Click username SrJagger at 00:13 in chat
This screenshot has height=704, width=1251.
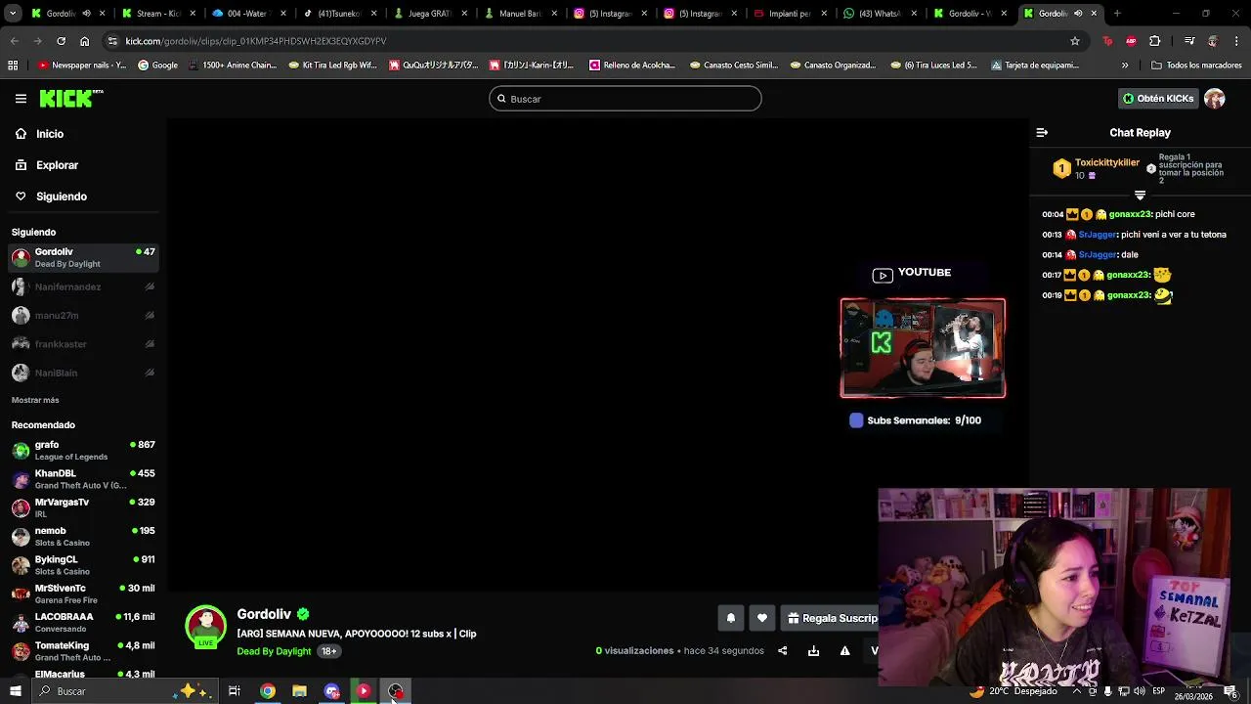click(x=1098, y=235)
